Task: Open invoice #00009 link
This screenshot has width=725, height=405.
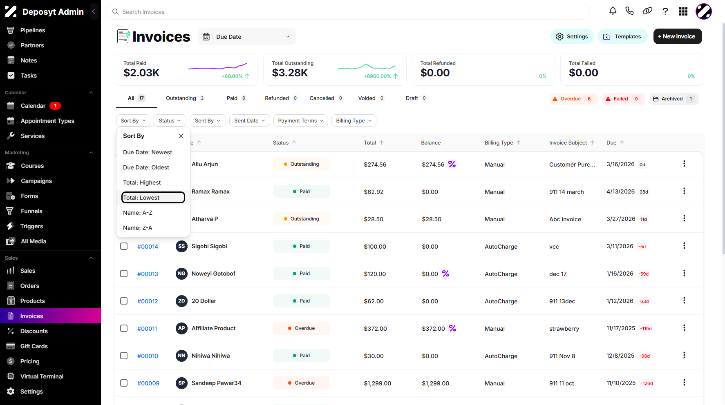Action: point(148,383)
